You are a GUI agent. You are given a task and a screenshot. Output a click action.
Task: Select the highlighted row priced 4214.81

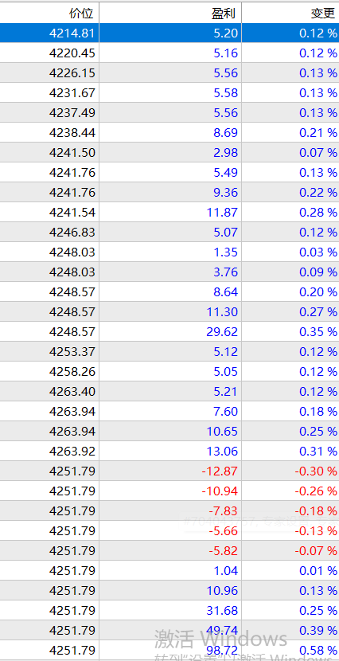[x=169, y=33]
